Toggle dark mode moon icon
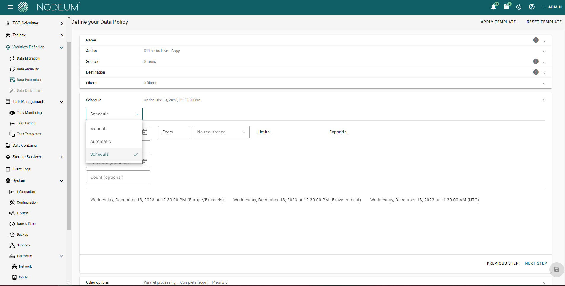This screenshot has height=286, width=565. 519,7
